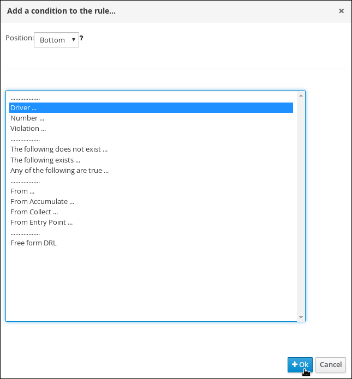Select Free form DRL option
The width and height of the screenshot is (352, 379).
(33, 243)
